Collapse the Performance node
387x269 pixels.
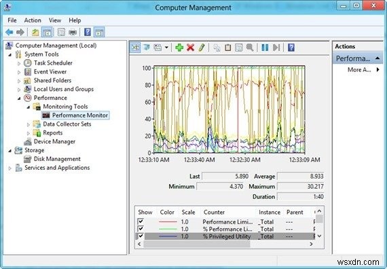click(x=19, y=98)
